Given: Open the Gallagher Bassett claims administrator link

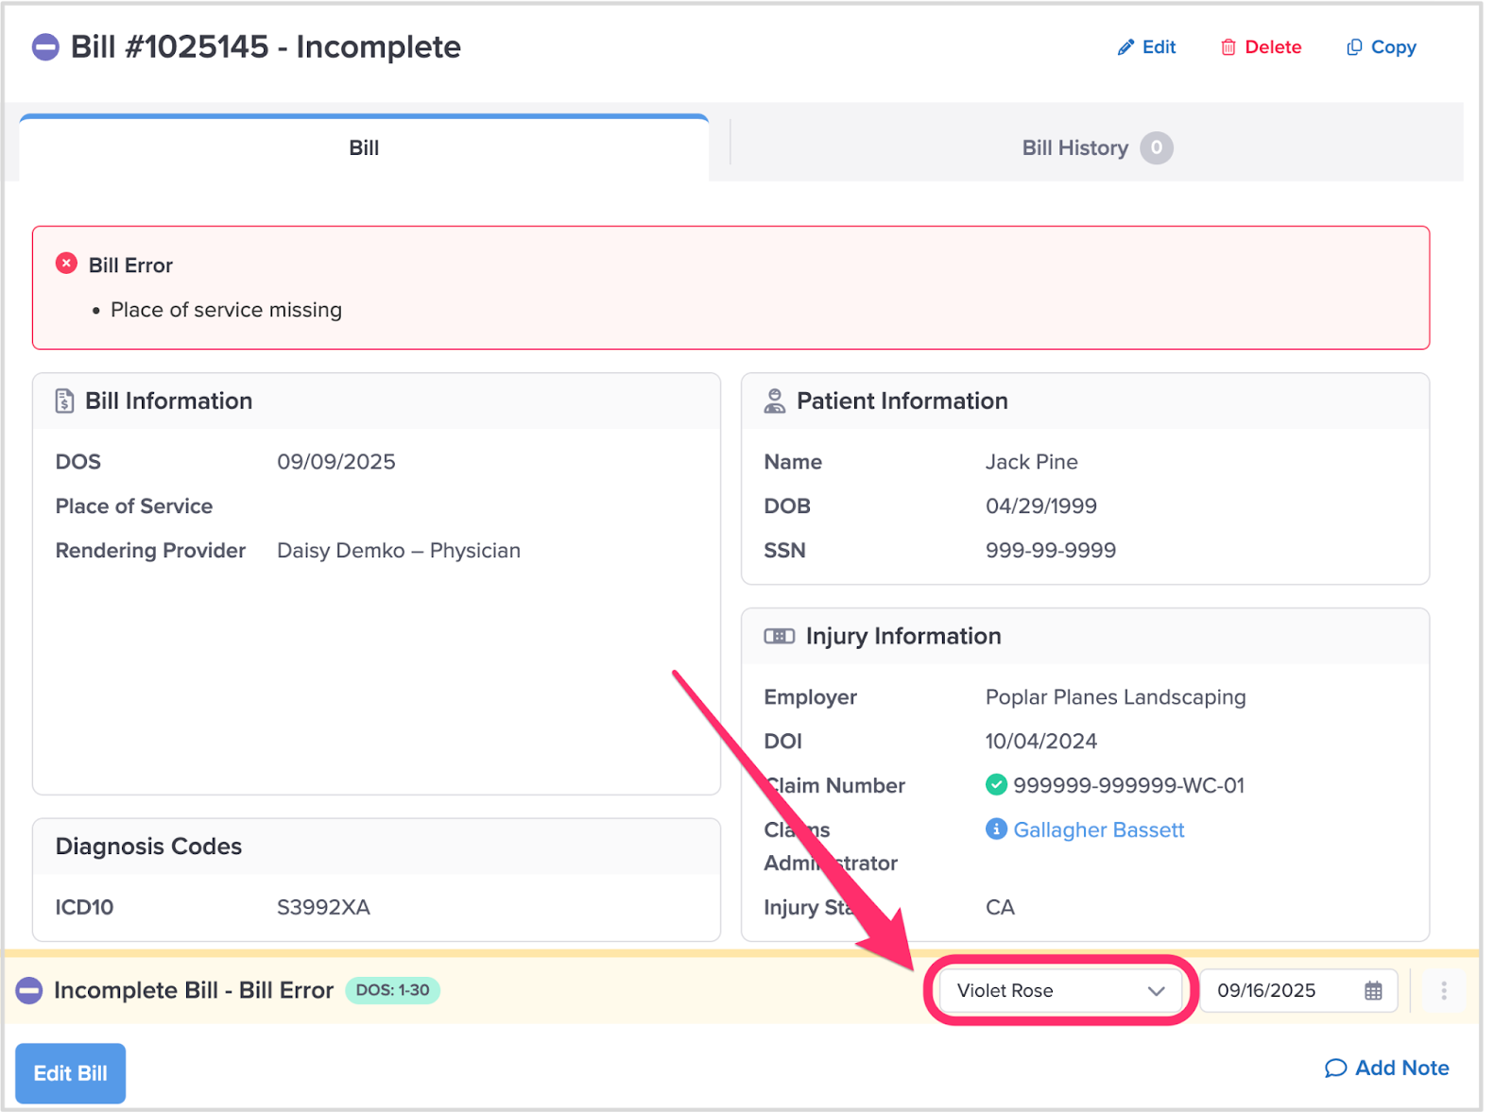Looking at the screenshot, I should pos(1098,830).
